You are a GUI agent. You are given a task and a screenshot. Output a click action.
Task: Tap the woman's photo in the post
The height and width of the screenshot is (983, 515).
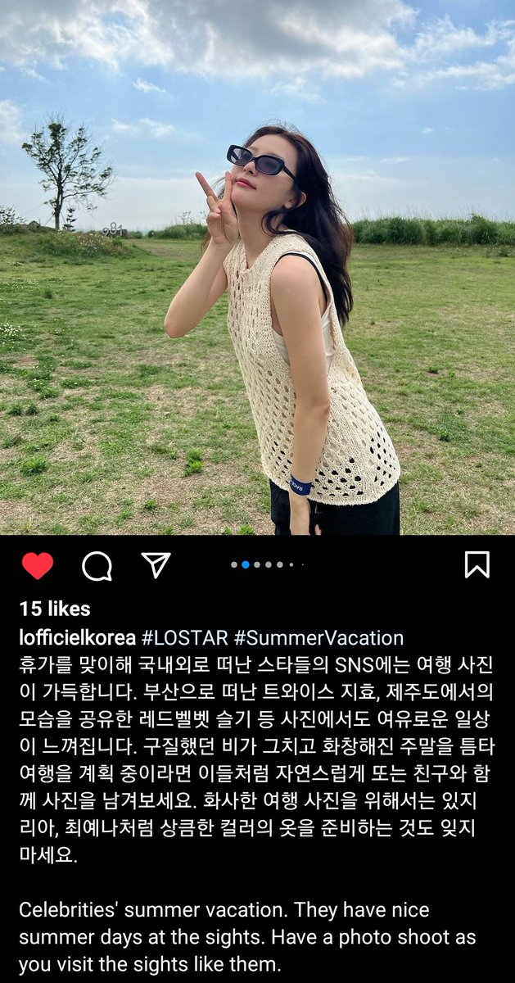(x=257, y=268)
